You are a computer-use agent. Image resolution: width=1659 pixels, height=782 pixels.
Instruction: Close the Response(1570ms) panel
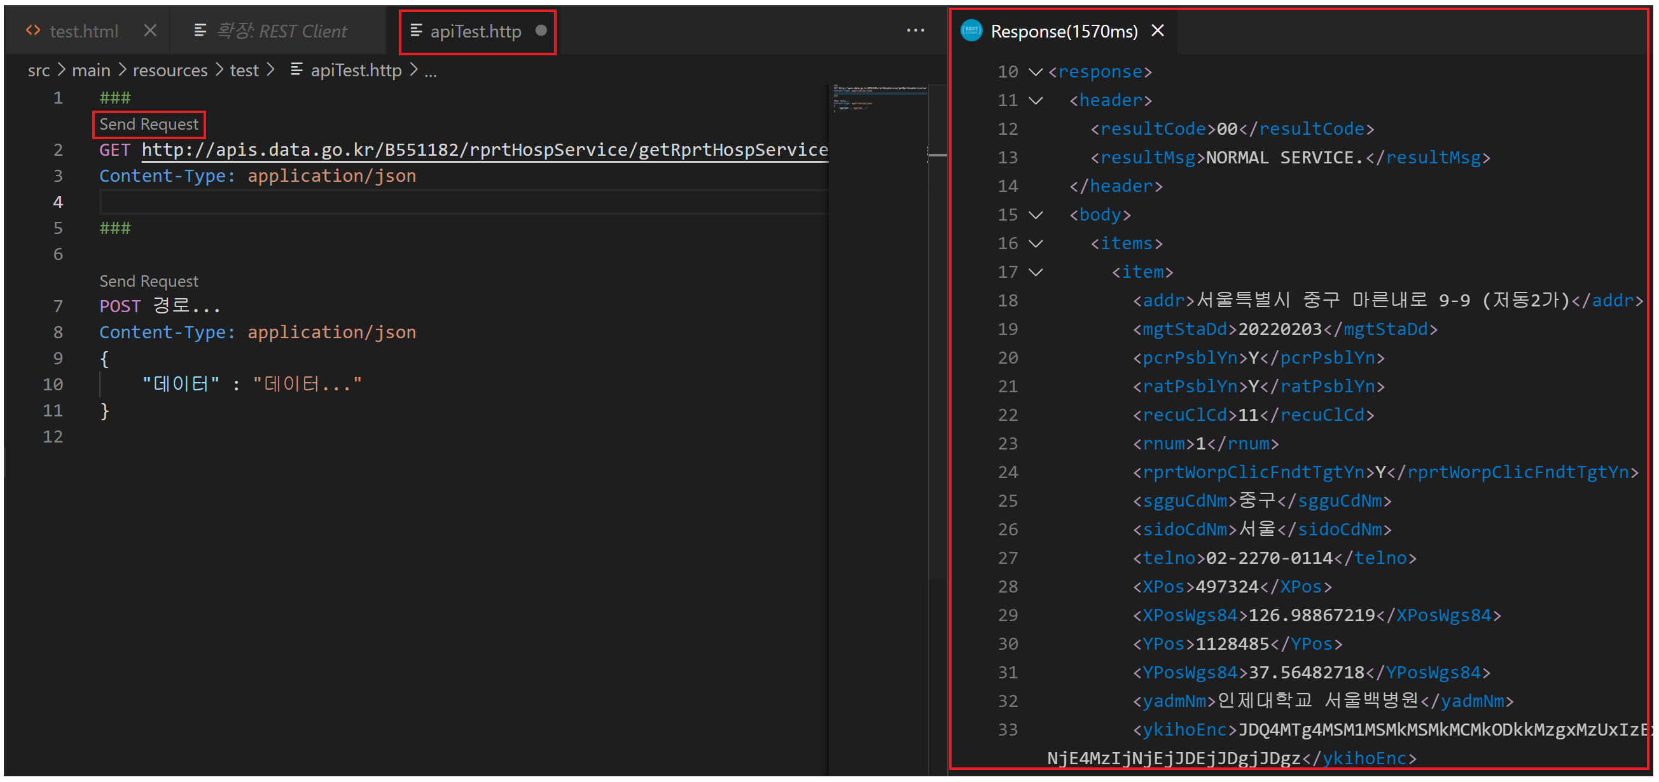(x=1157, y=31)
